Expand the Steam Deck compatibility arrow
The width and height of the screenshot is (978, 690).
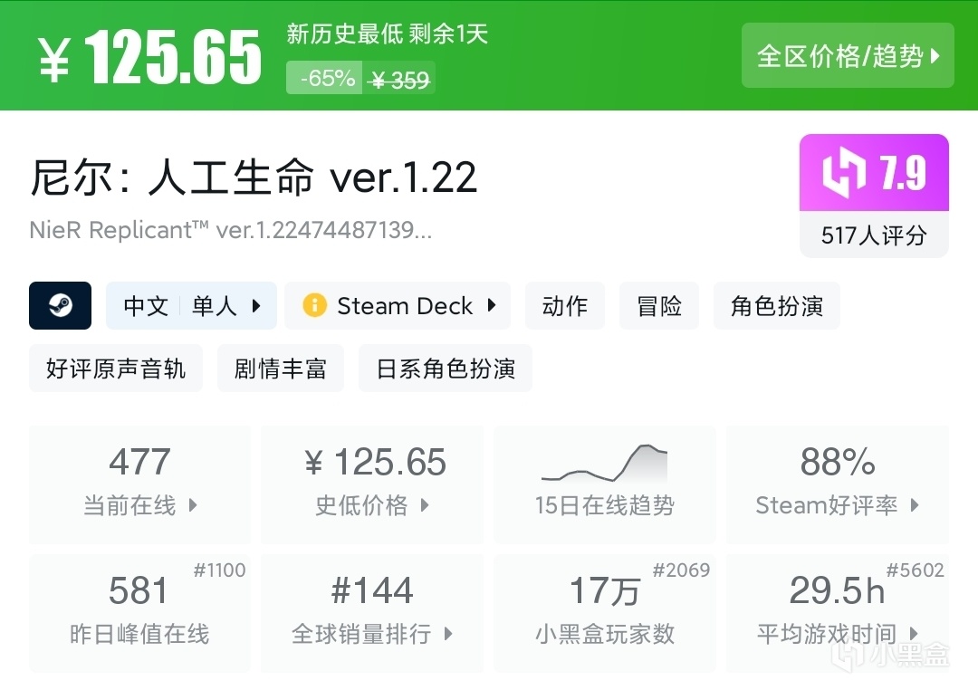(492, 306)
